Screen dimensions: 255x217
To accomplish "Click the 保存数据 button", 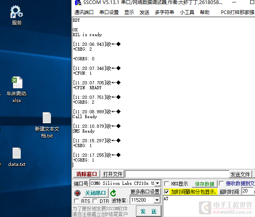I will pos(205,184).
